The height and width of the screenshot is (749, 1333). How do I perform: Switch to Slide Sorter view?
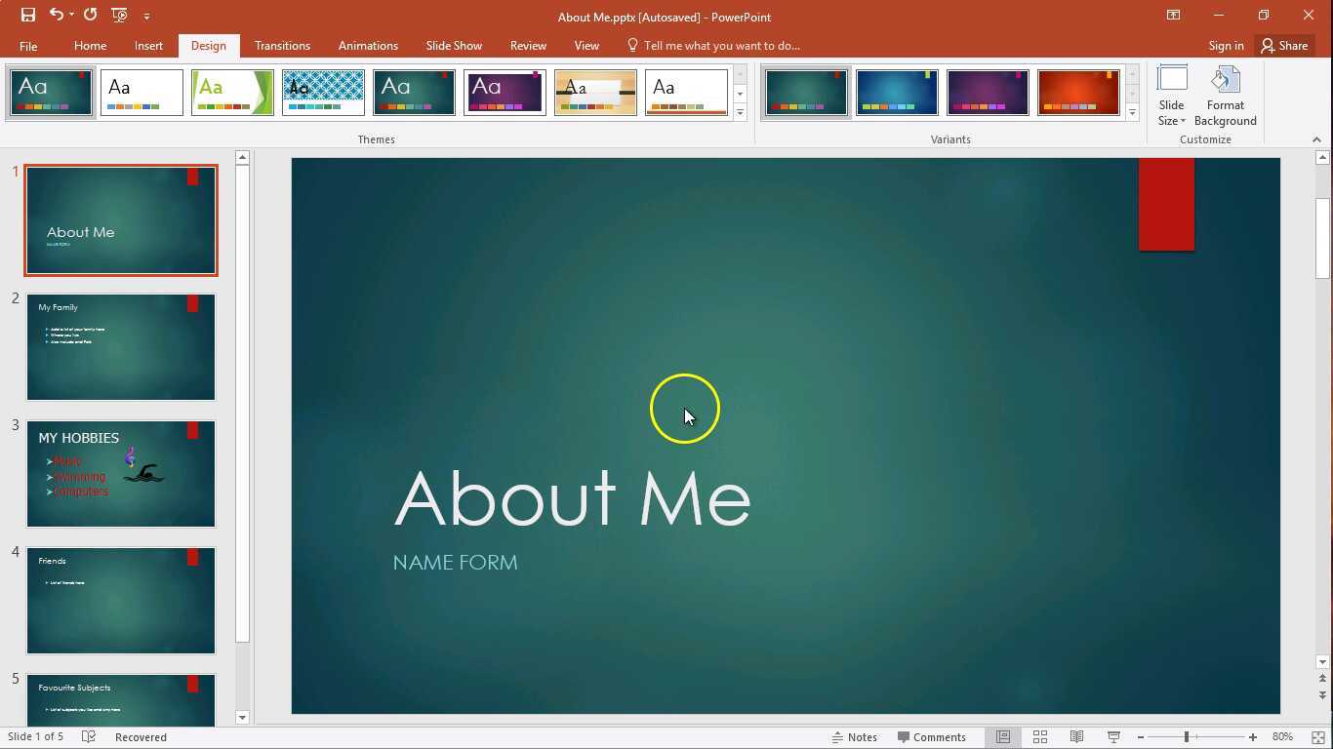1040,736
